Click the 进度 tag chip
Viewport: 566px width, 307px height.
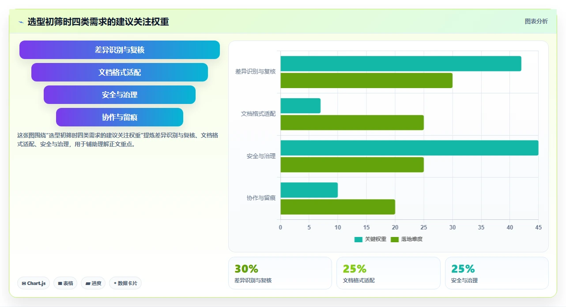point(93,283)
